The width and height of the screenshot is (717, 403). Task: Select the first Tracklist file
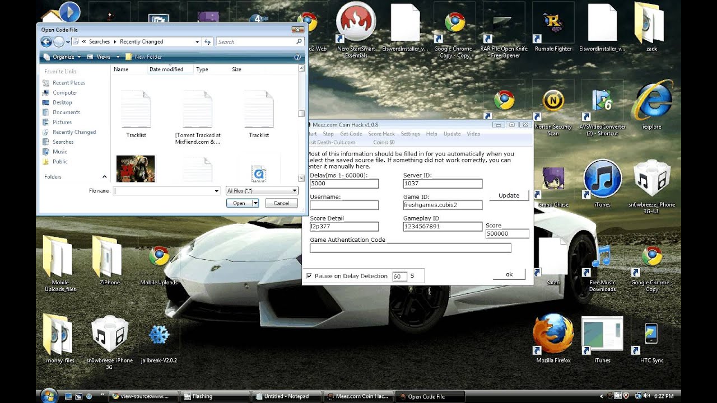click(136, 114)
